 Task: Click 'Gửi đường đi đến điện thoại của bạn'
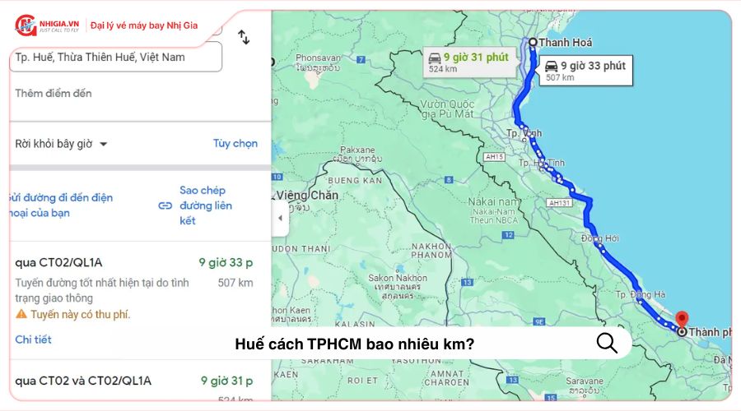pyautogui.click(x=61, y=205)
